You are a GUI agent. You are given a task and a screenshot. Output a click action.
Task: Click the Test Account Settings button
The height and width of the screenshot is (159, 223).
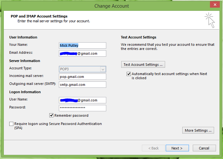point(143,65)
